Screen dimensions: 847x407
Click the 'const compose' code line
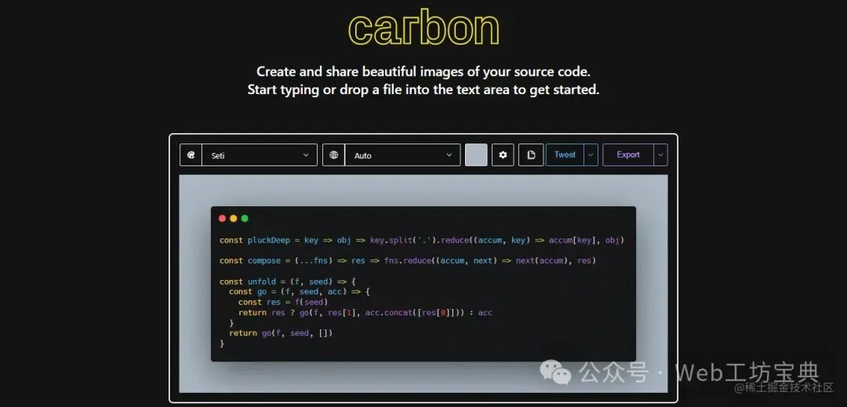(x=408, y=260)
